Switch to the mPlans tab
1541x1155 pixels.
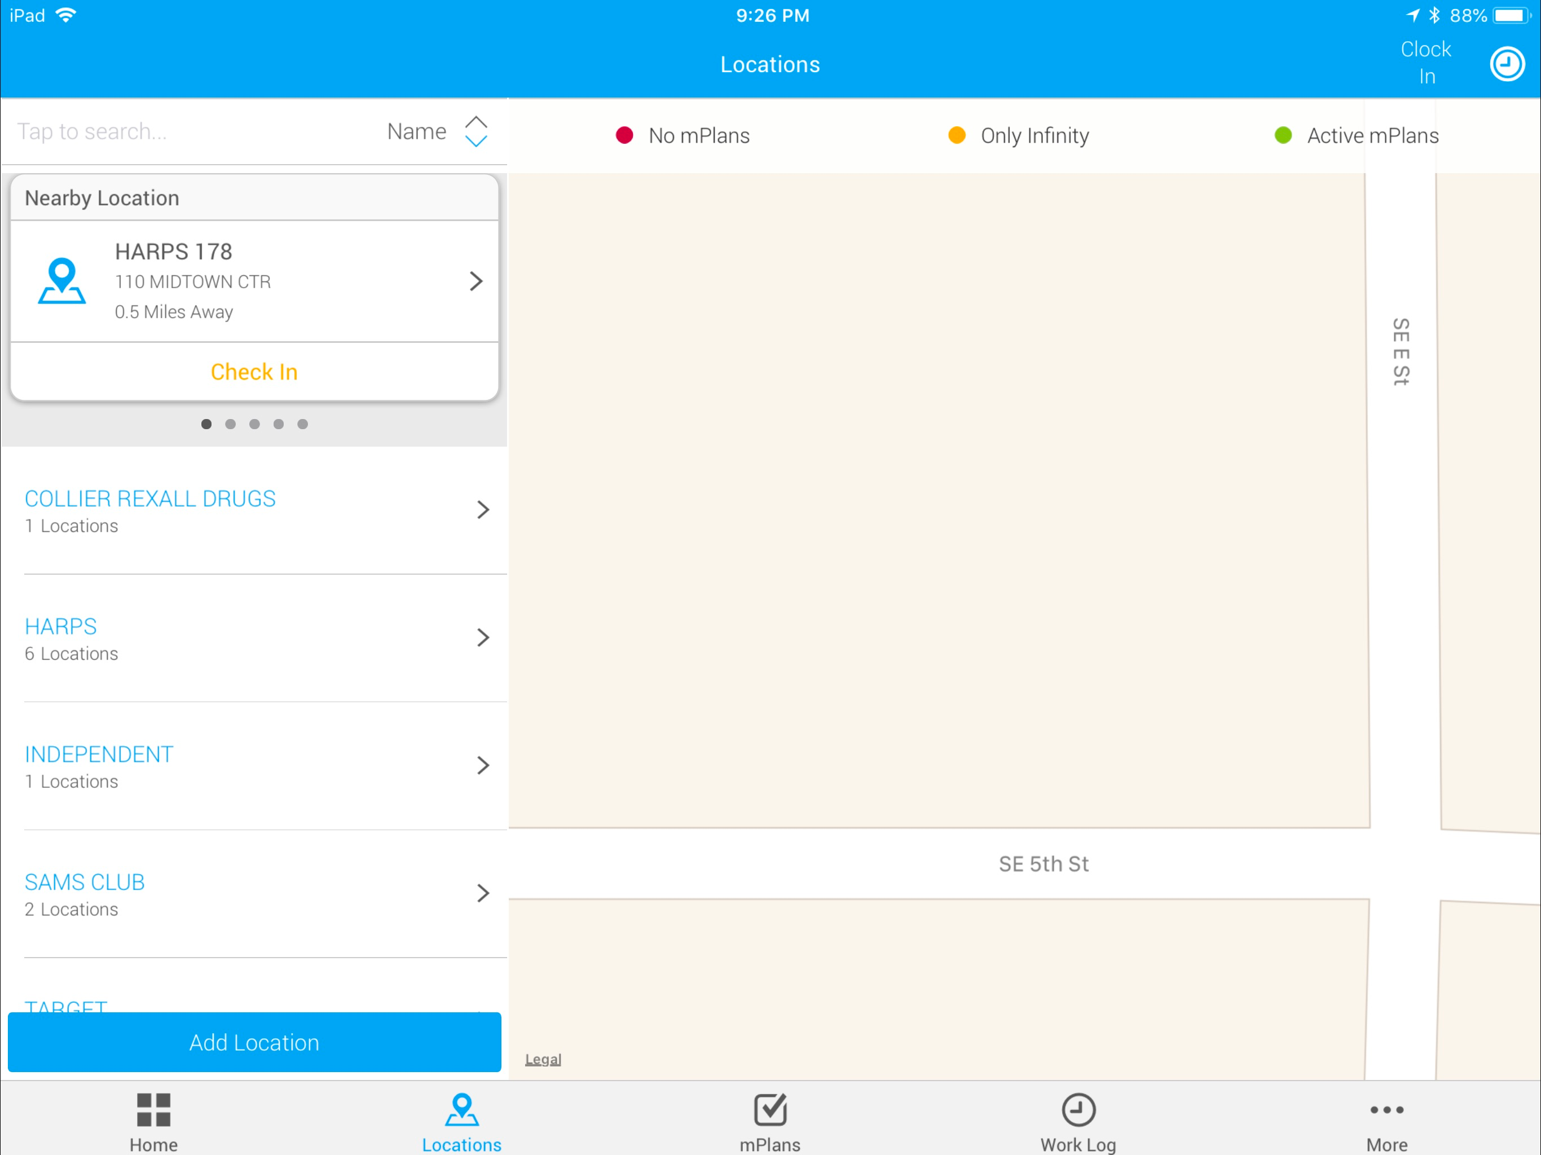click(770, 1122)
